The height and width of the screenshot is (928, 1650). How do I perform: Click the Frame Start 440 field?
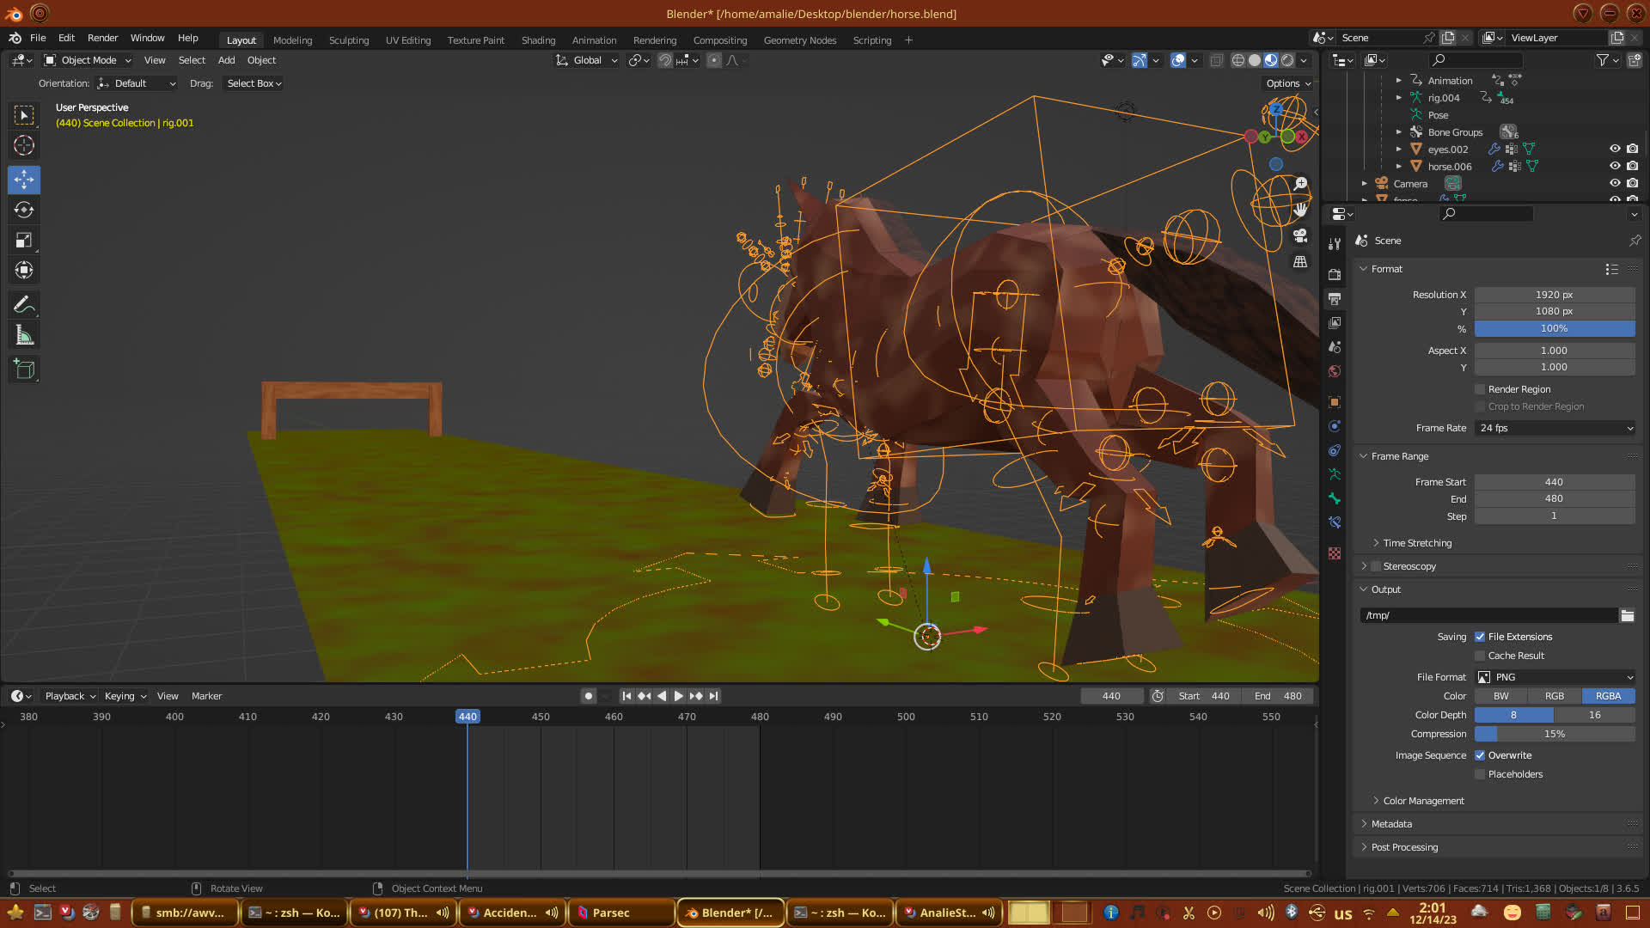pos(1554,482)
